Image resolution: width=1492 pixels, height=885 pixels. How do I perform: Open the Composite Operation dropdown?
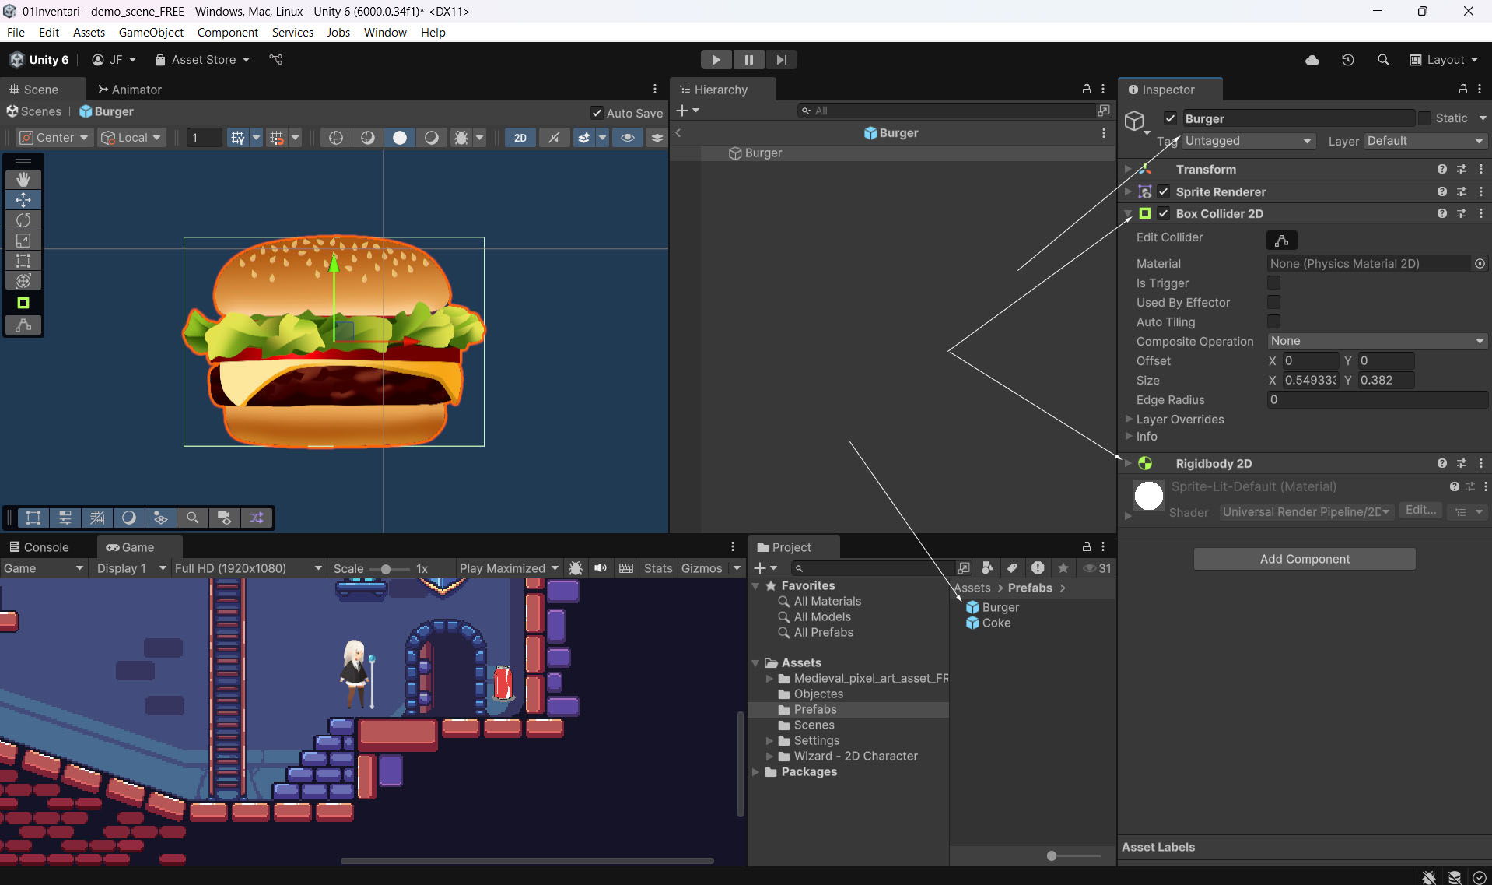click(x=1376, y=341)
